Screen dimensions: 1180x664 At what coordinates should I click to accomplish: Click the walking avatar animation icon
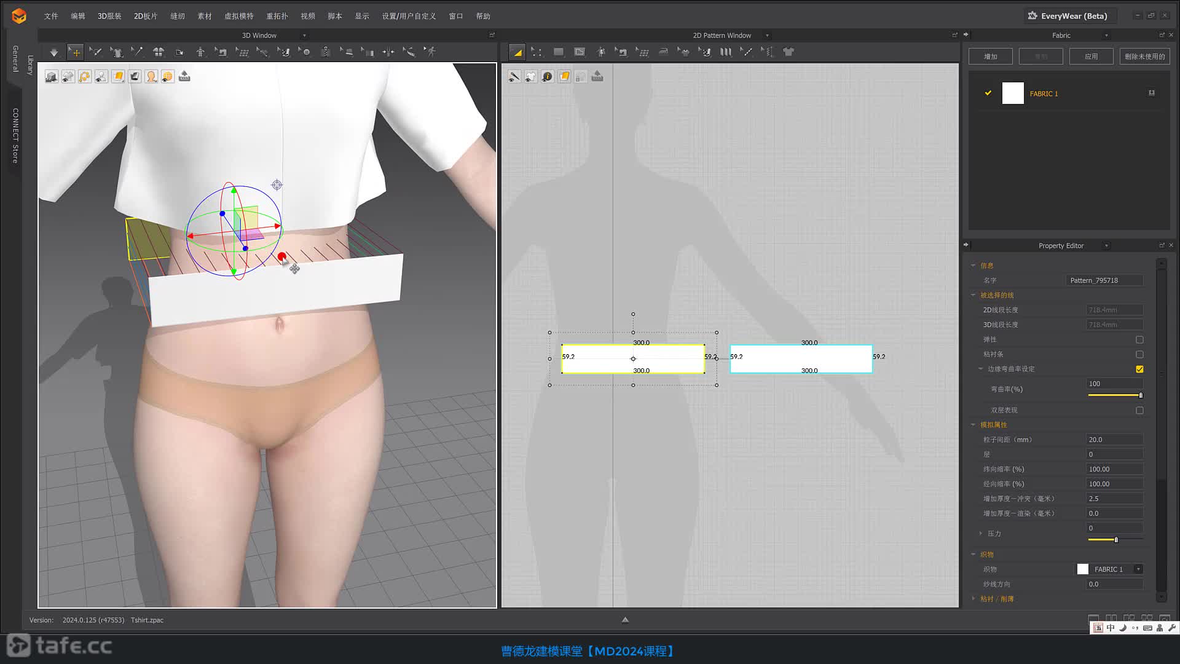tap(430, 52)
